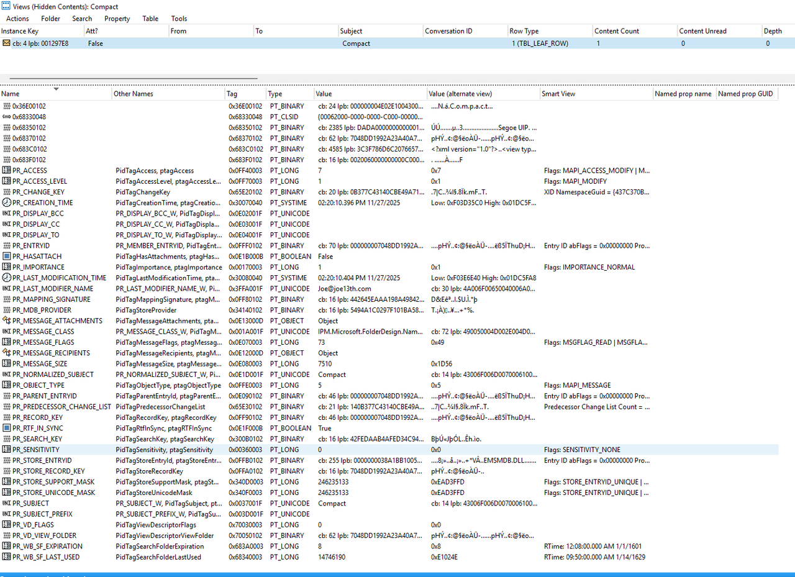This screenshot has width=795, height=577.
Task: Click the Row Type column header
Action: point(550,31)
